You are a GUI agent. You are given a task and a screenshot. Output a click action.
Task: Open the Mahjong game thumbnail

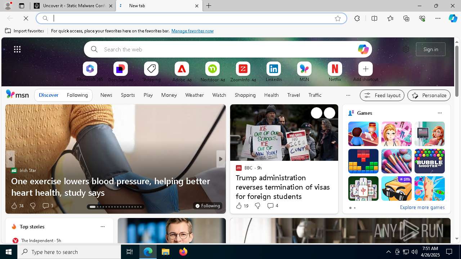363,188
